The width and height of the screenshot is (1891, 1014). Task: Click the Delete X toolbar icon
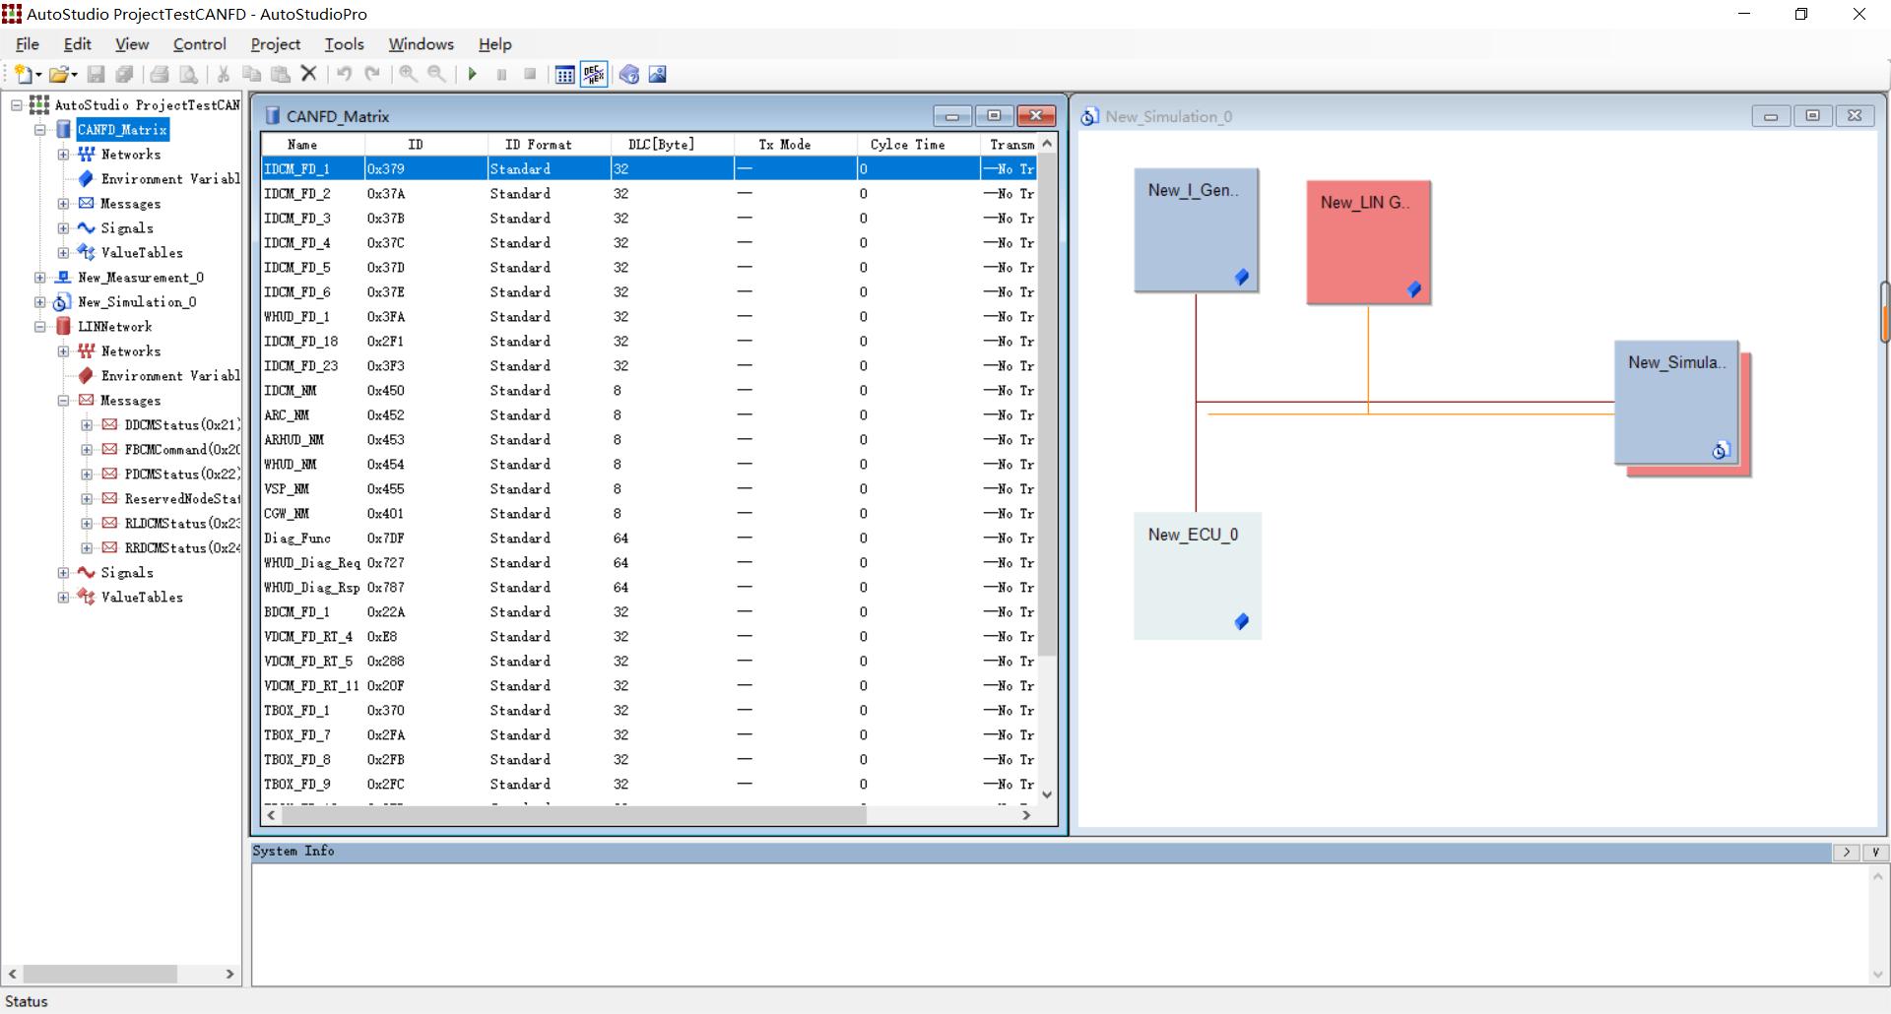coord(309,73)
